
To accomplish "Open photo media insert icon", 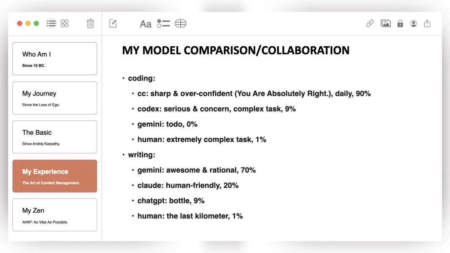I will [385, 23].
